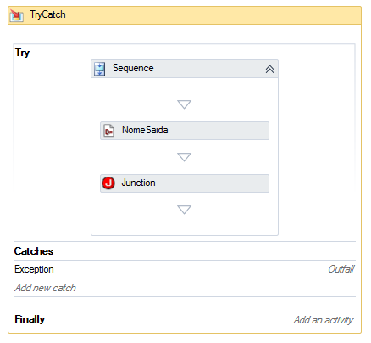Click Add an activity in Finally

coord(324,320)
